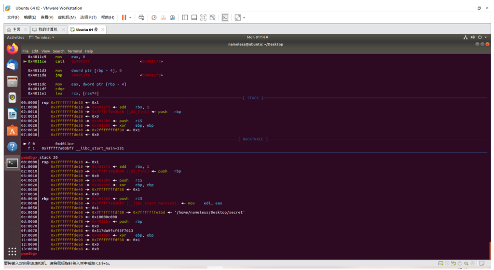Click the last pwndbg> prompt line
This screenshot has height=270, width=494.
[29, 254]
